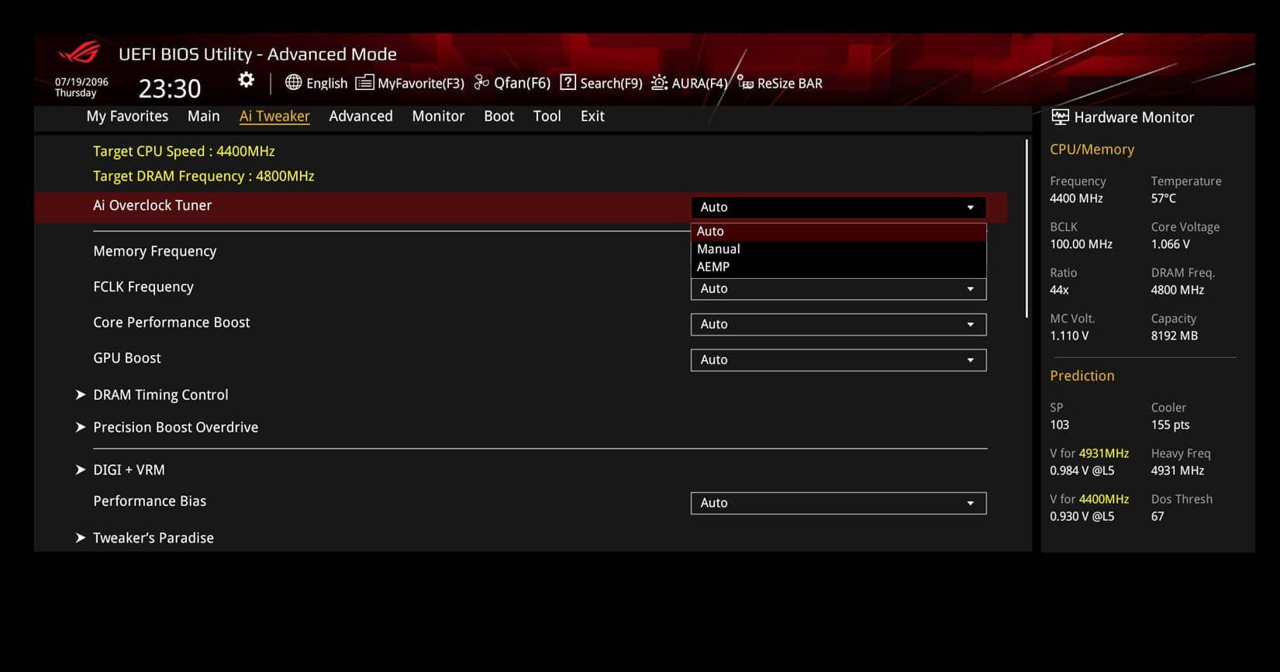
Task: Open Qfan(F6) fan control
Action: (481, 82)
